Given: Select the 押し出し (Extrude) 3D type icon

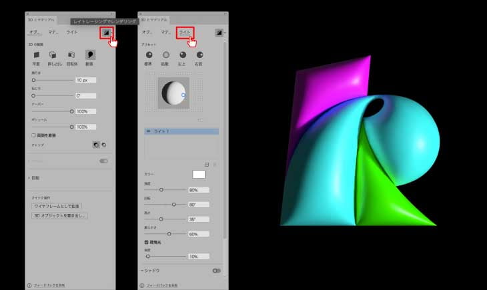Looking at the screenshot, I should click(x=54, y=55).
